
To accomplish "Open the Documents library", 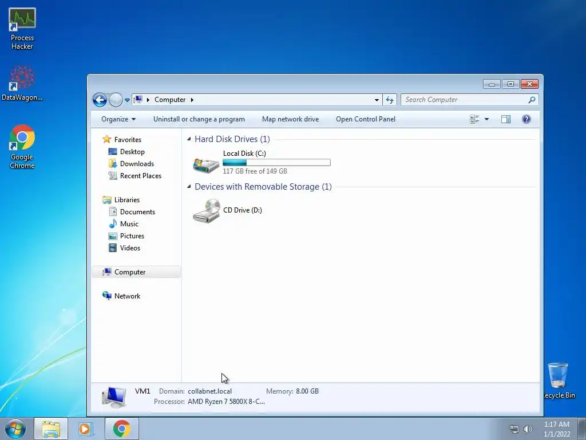I will 137,212.
